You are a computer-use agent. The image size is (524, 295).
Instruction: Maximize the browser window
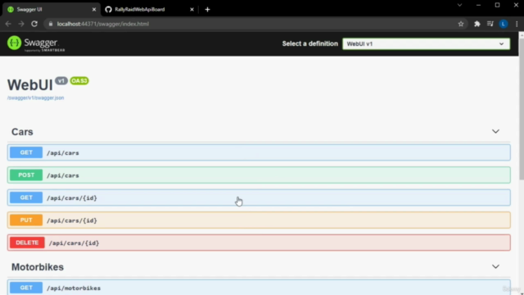[x=497, y=5]
